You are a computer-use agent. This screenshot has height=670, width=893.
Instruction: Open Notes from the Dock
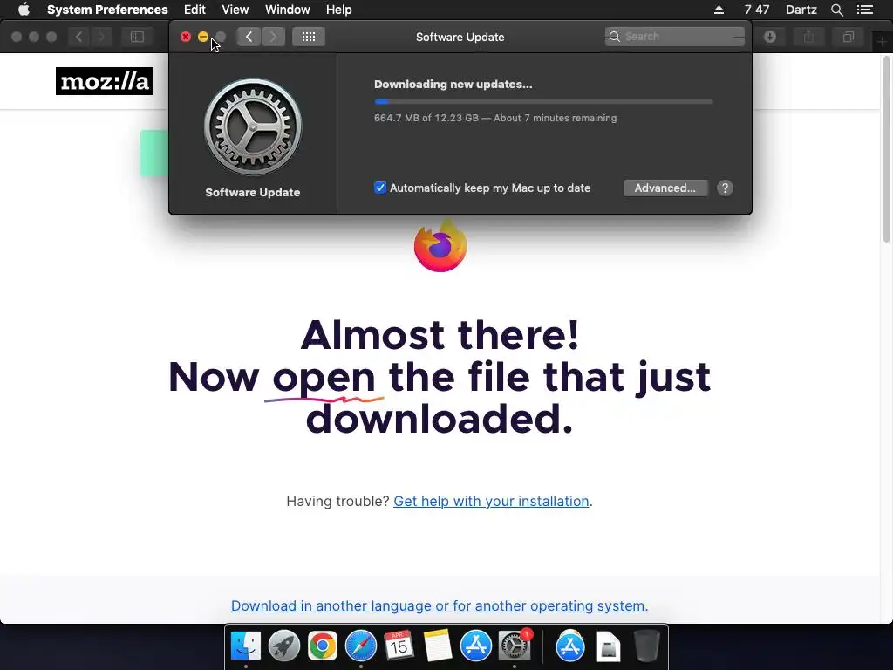pyautogui.click(x=438, y=646)
